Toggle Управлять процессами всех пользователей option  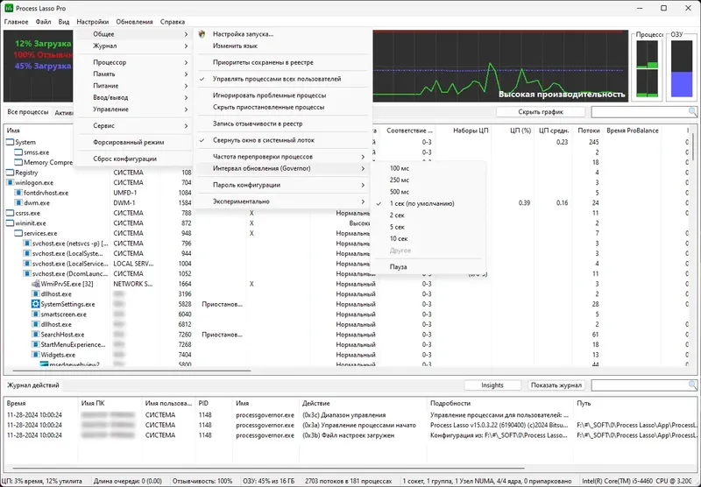(x=283, y=79)
